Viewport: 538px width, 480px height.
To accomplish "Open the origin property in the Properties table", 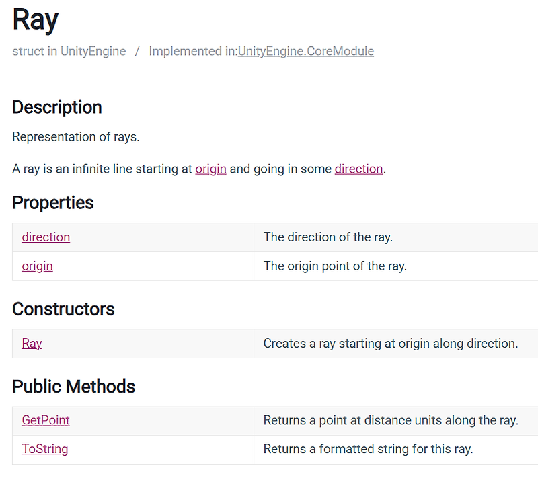I will click(x=37, y=266).
